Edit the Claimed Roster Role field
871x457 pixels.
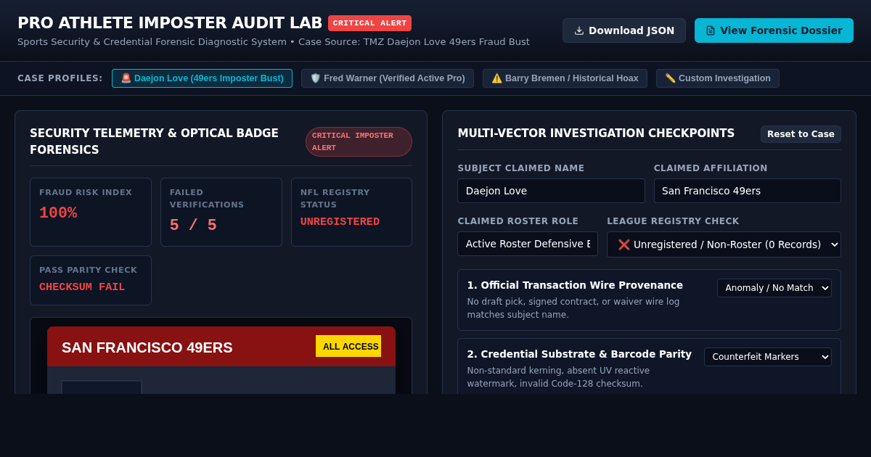coord(528,244)
